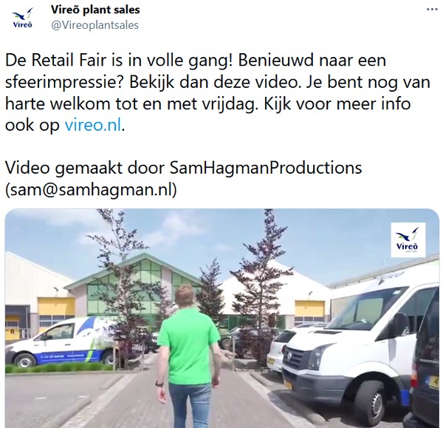The image size is (443, 428).
Task: Click the Vireõ logo watermark in video
Action: (408, 240)
